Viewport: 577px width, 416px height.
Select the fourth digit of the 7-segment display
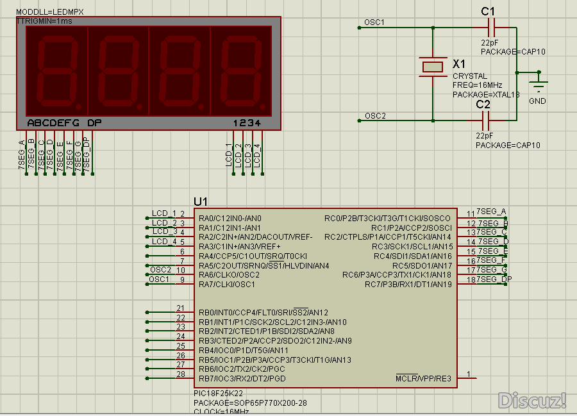(x=241, y=71)
